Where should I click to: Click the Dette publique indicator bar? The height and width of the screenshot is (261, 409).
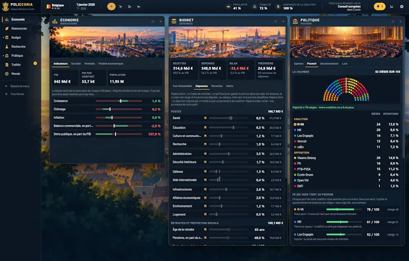(x=119, y=134)
